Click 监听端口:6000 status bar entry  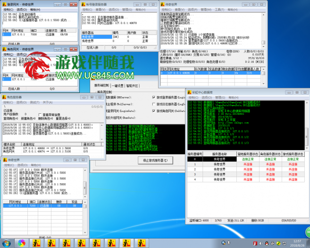(x=199, y=221)
